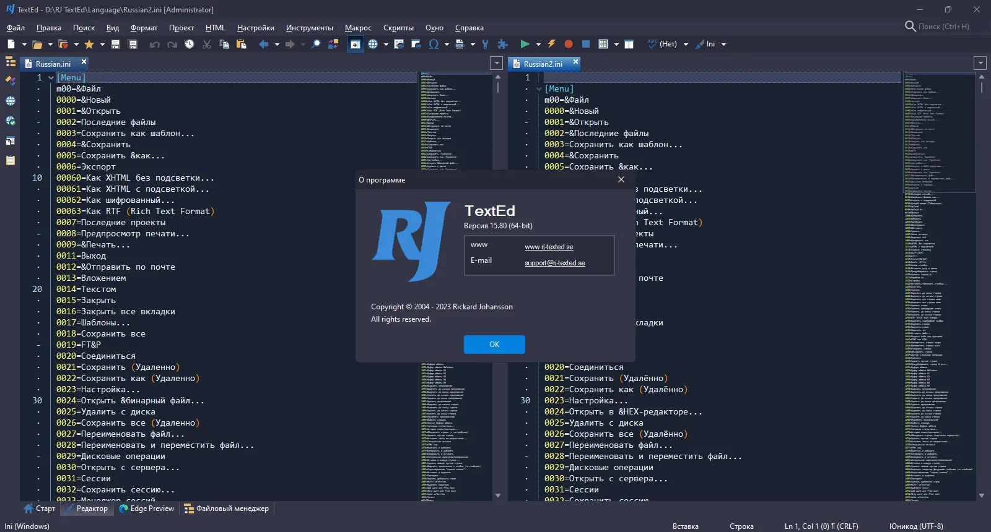This screenshot has height=532, width=991.
Task: Click OK in the О программе dialog
Action: [494, 345]
